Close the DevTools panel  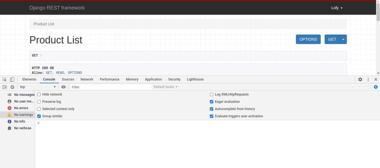tap(376, 79)
